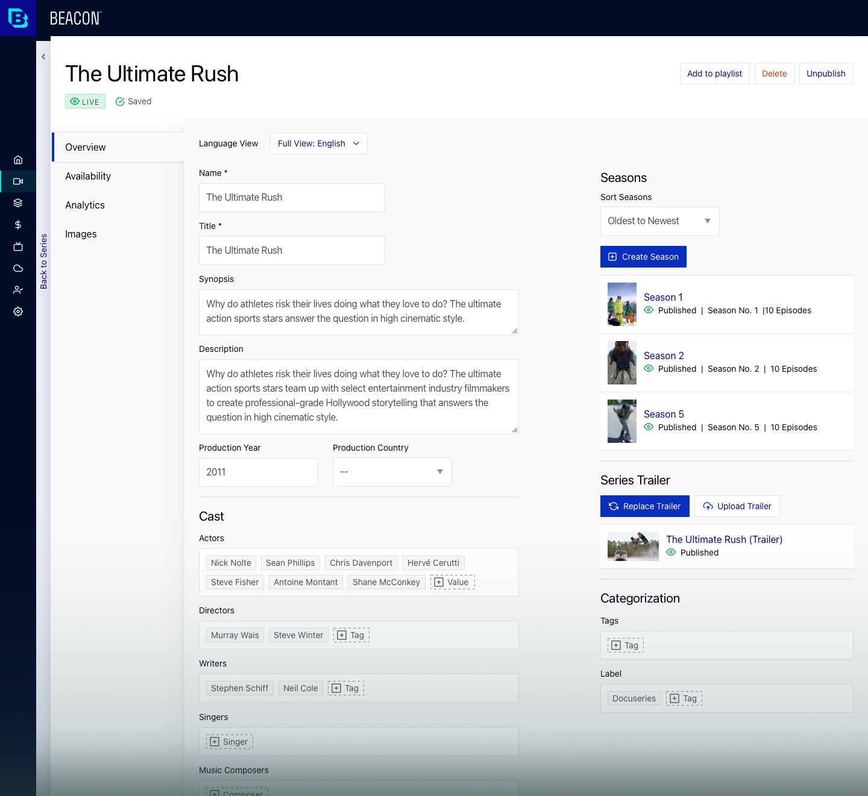The height and width of the screenshot is (796, 868).
Task: Click trailer Published eye icon
Action: pos(671,553)
